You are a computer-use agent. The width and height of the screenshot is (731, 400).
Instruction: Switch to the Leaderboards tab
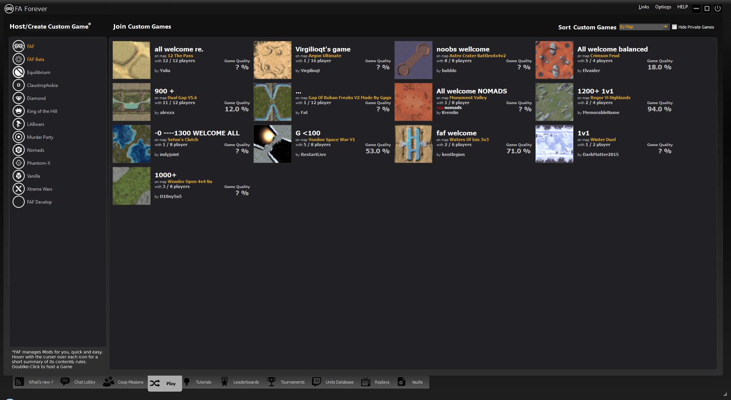point(246,382)
